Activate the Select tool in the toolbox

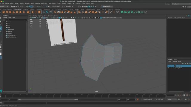[1, 18]
